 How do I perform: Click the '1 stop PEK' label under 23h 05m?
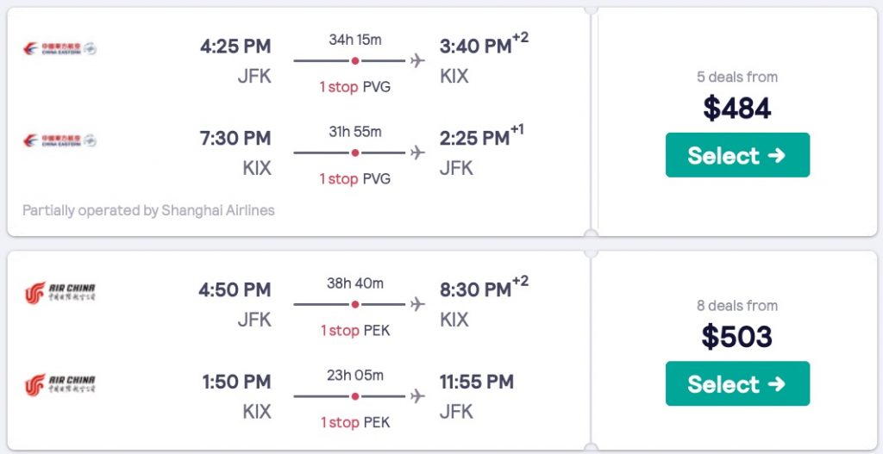coord(354,423)
